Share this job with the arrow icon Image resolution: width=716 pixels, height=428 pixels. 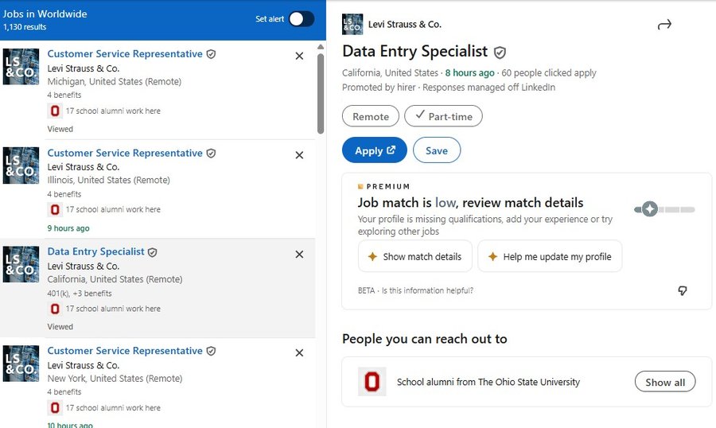[664, 25]
